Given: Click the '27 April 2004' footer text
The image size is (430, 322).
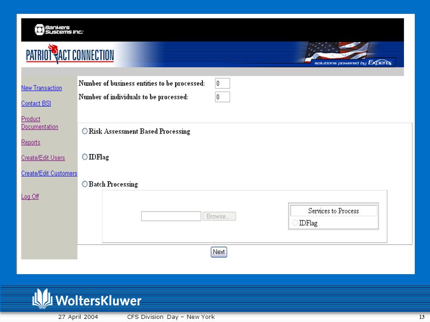Looking at the screenshot, I should [78, 317].
